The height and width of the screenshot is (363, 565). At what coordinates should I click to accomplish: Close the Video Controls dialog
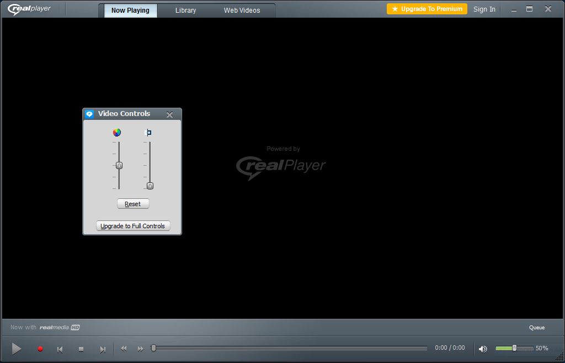[x=170, y=115]
